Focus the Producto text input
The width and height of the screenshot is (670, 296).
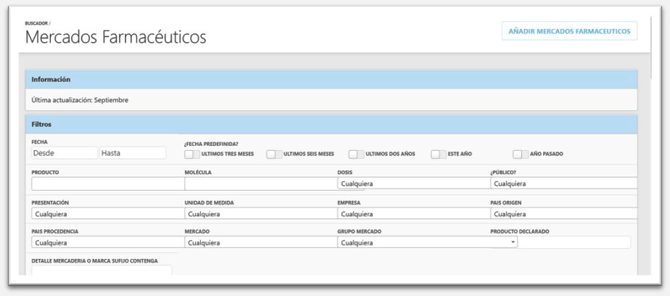coord(106,184)
